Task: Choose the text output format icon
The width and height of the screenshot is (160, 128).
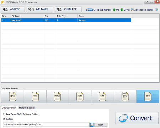Action: pyautogui.click(x=35, y=96)
